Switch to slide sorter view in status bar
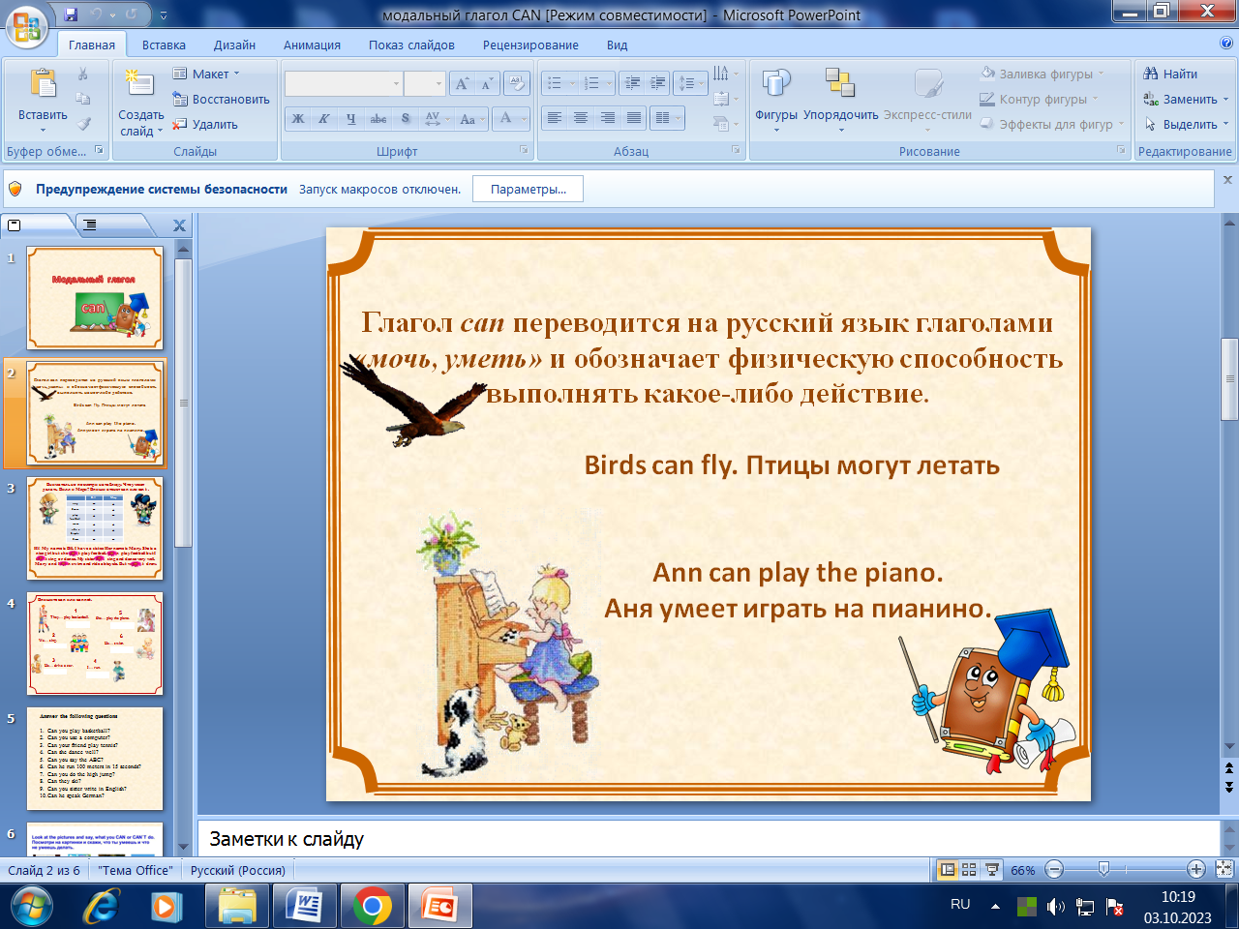The image size is (1239, 929). pos(969,870)
